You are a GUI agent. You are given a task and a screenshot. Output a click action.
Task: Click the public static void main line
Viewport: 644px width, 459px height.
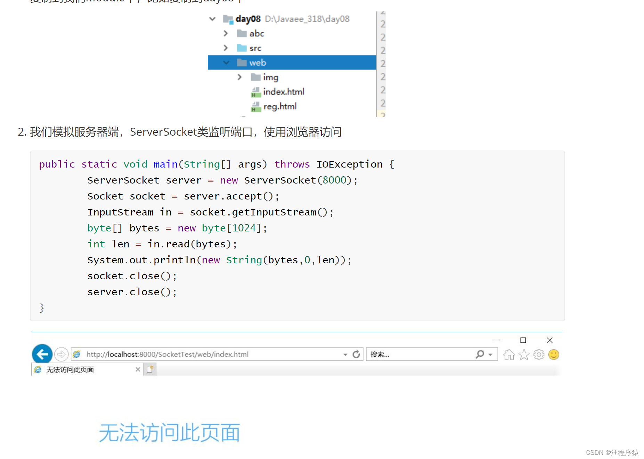click(x=217, y=164)
